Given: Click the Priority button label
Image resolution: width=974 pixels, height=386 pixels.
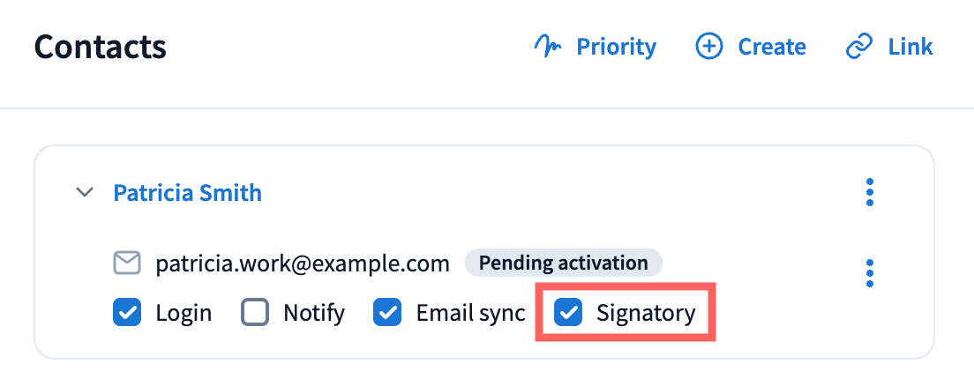Looking at the screenshot, I should (616, 47).
